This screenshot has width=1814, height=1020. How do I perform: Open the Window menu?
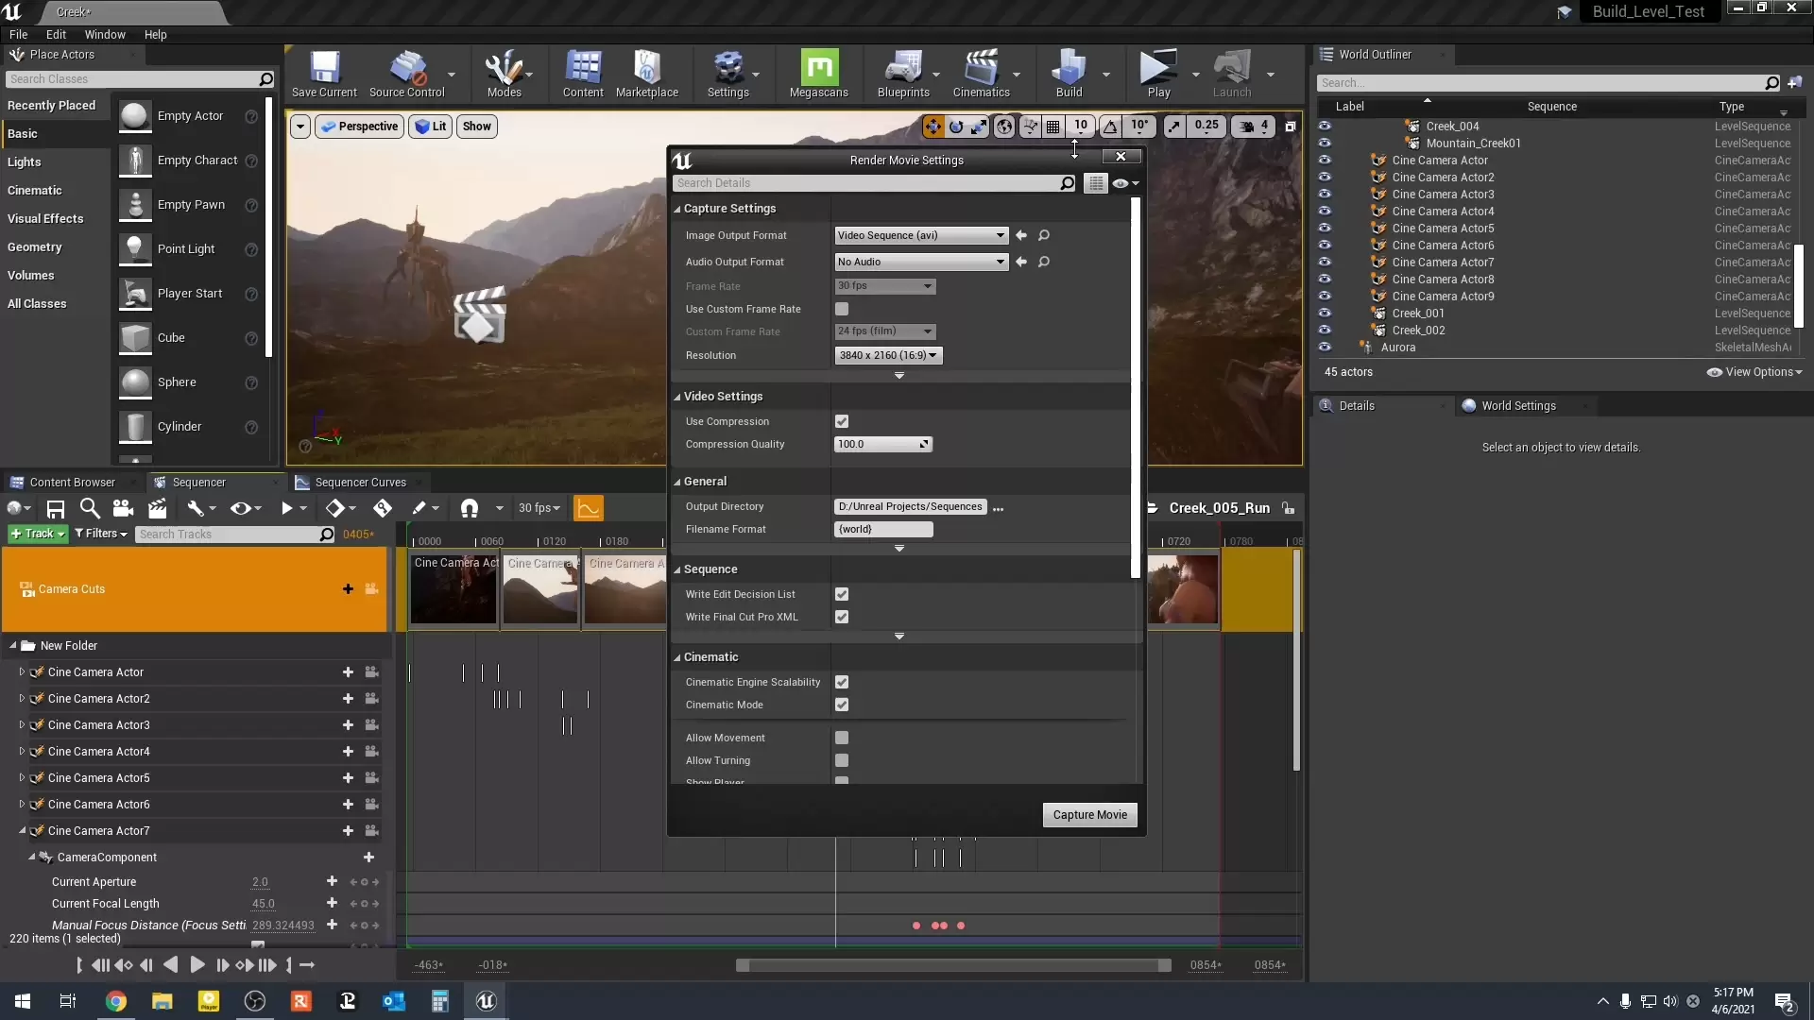click(x=105, y=34)
